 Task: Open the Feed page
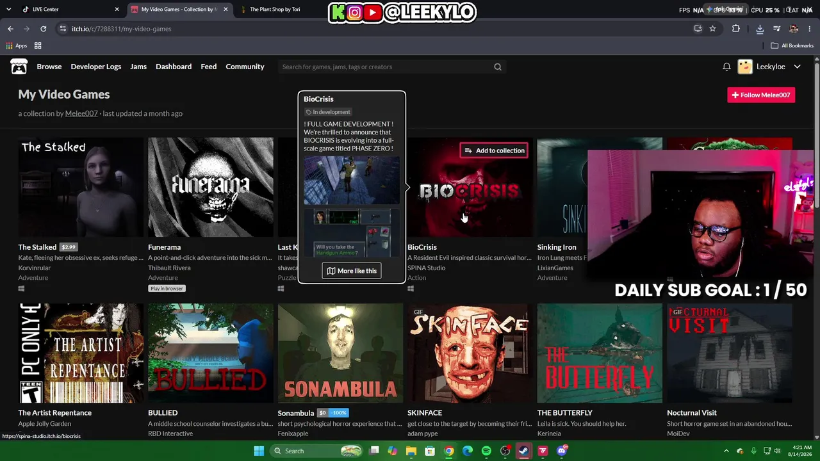click(209, 67)
